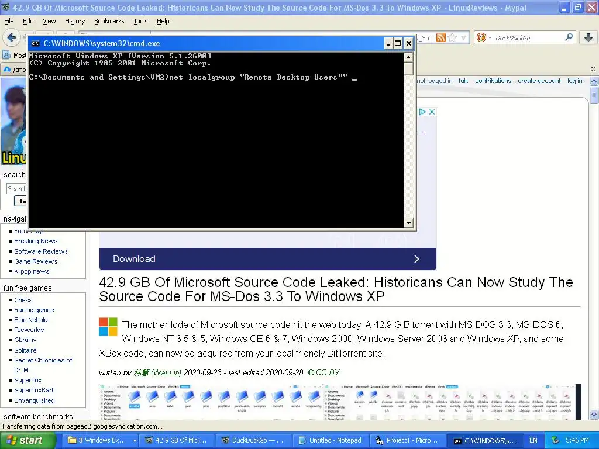Open the View menu
Viewport: 599px width, 449px height.
pos(49,21)
